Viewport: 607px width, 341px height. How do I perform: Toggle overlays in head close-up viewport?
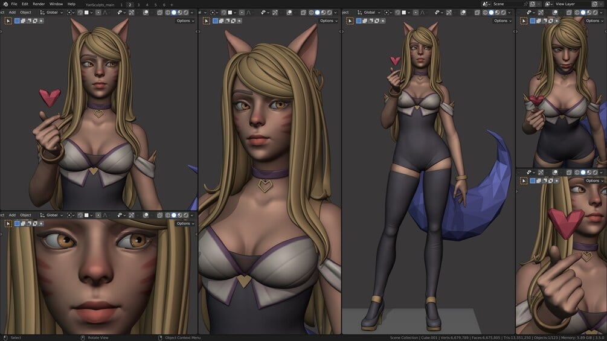coord(289,12)
